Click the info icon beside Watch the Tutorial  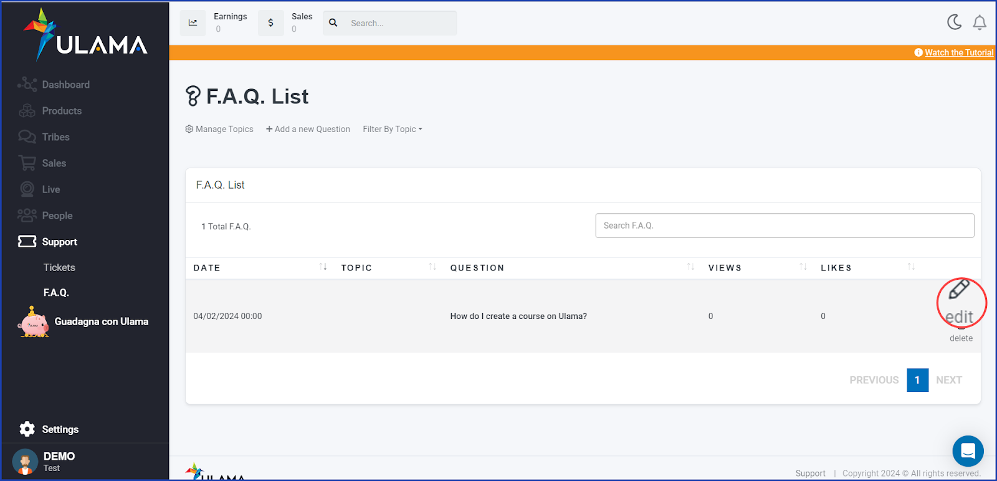click(918, 52)
